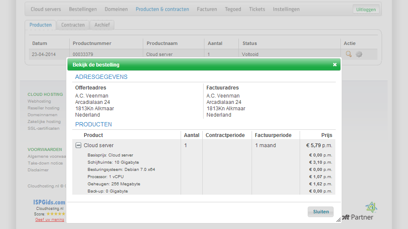Screen dimensions: 408x229
Task: Open Instellingen menu item
Action: (286, 9)
